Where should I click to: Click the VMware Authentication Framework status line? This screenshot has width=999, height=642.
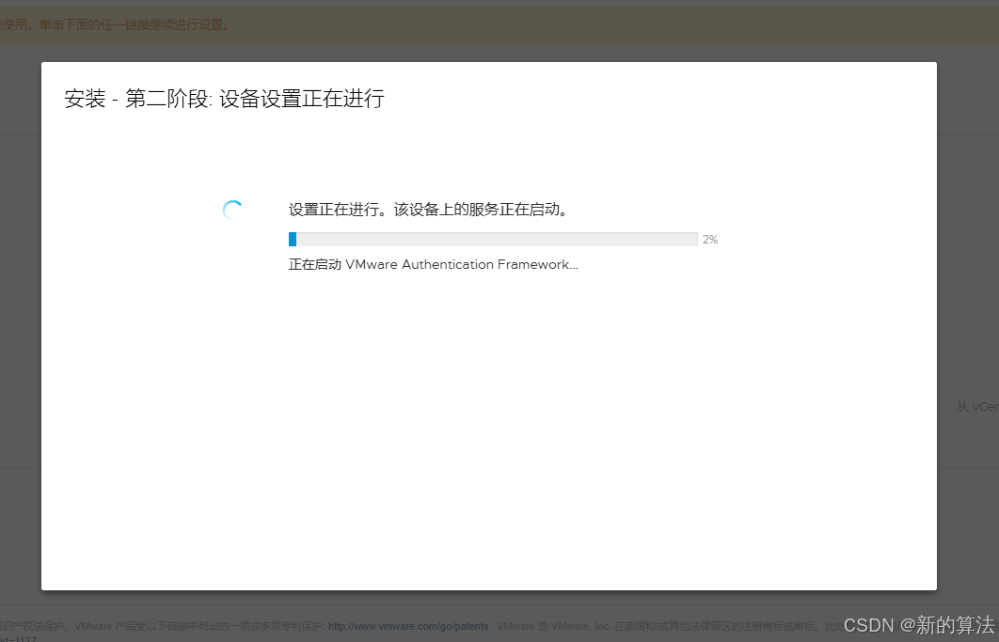click(434, 264)
